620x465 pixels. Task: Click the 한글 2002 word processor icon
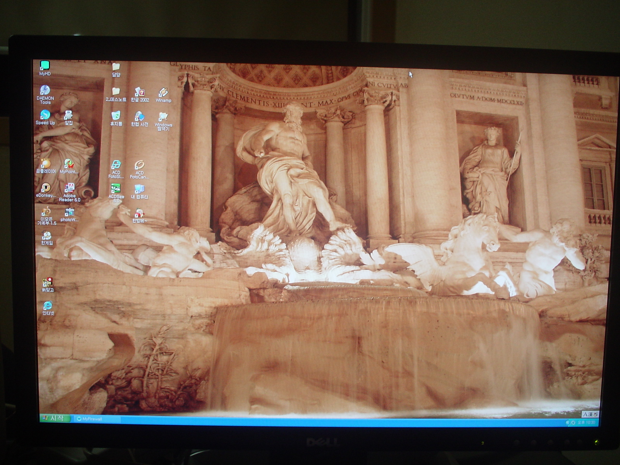pos(139,93)
